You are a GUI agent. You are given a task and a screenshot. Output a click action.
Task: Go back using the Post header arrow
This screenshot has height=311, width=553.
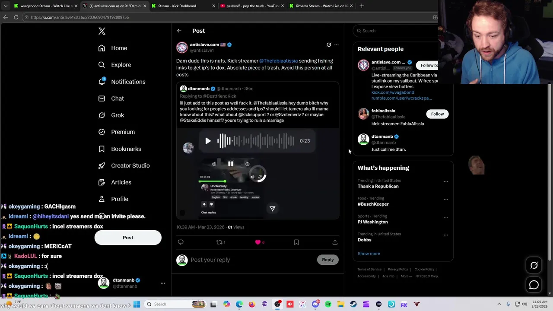tap(179, 31)
